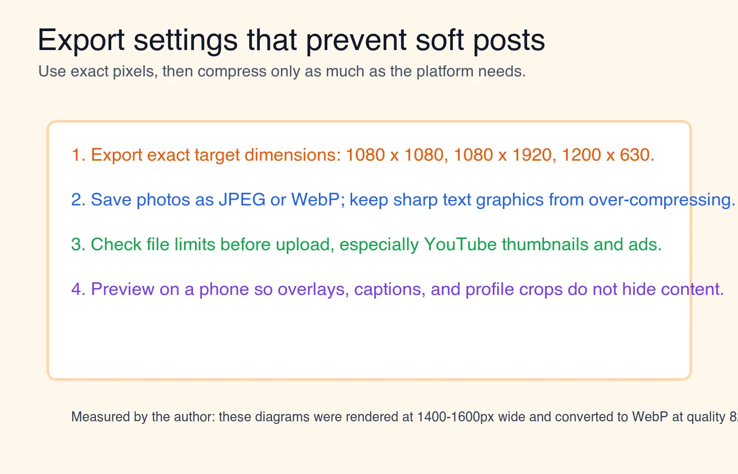Click the green item 3 about file limits

(366, 244)
